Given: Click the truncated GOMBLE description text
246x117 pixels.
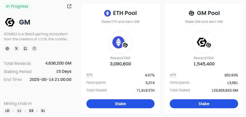Looking at the screenshot, I should point(36,37).
